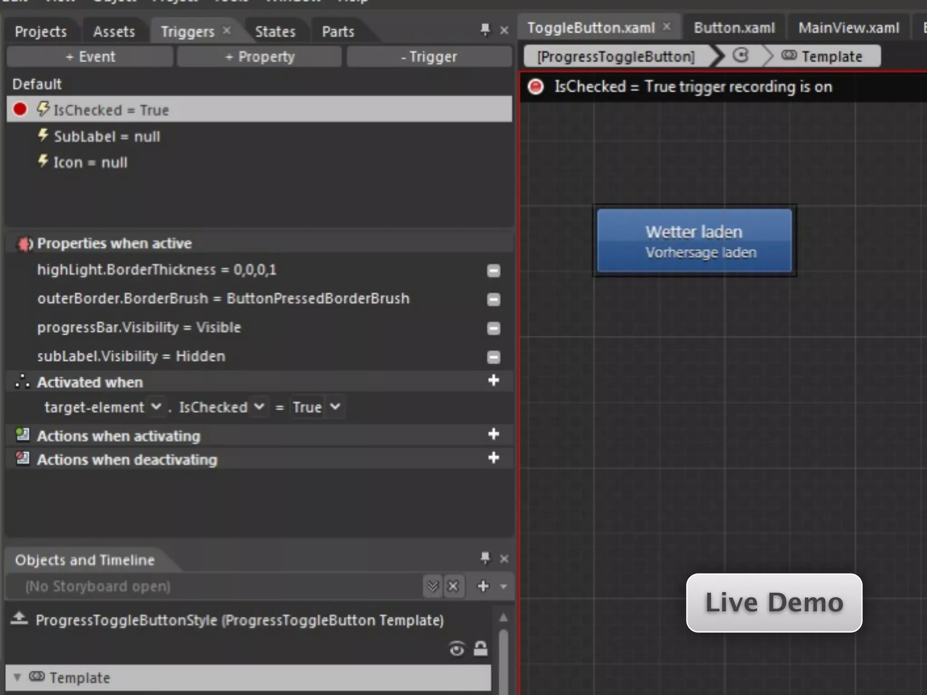This screenshot has height=695, width=927.
Task: Click the Activated when header icon
Action: pyautogui.click(x=23, y=381)
